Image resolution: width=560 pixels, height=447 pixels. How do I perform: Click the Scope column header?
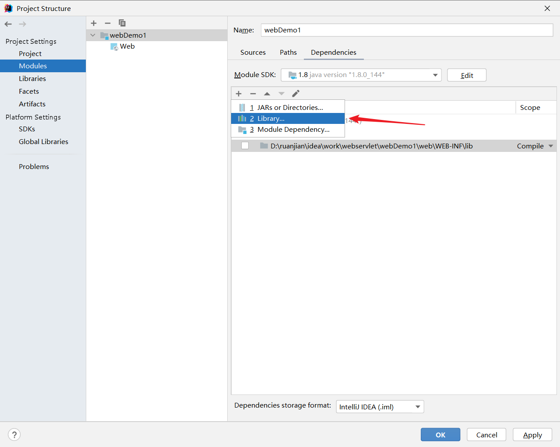[x=530, y=107]
